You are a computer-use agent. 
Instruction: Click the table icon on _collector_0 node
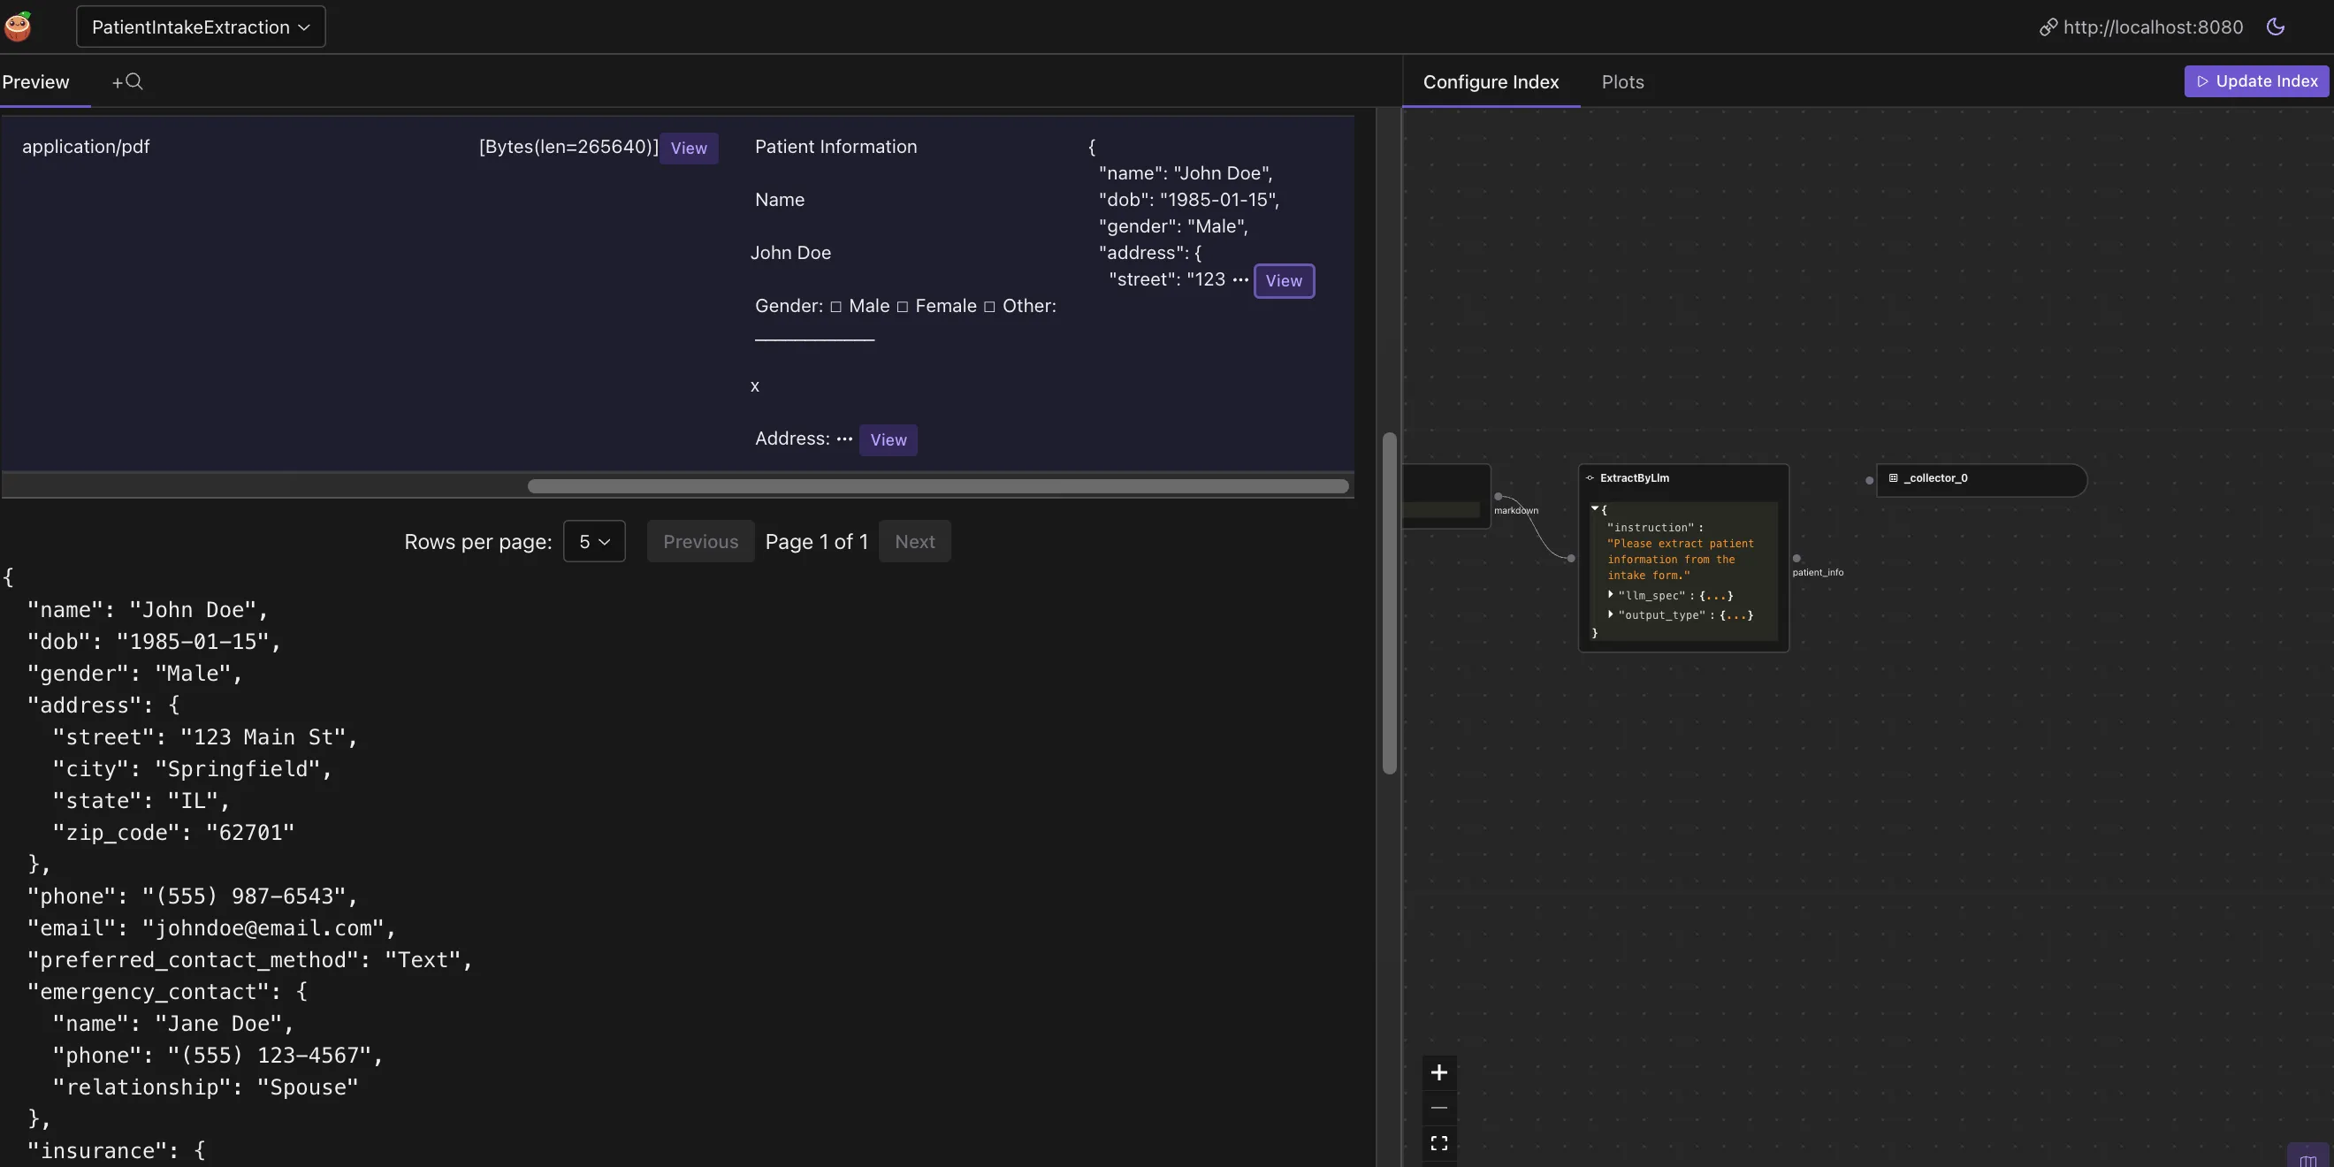pyautogui.click(x=1893, y=478)
